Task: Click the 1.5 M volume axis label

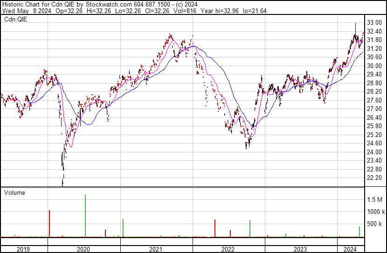Action: tap(375, 199)
